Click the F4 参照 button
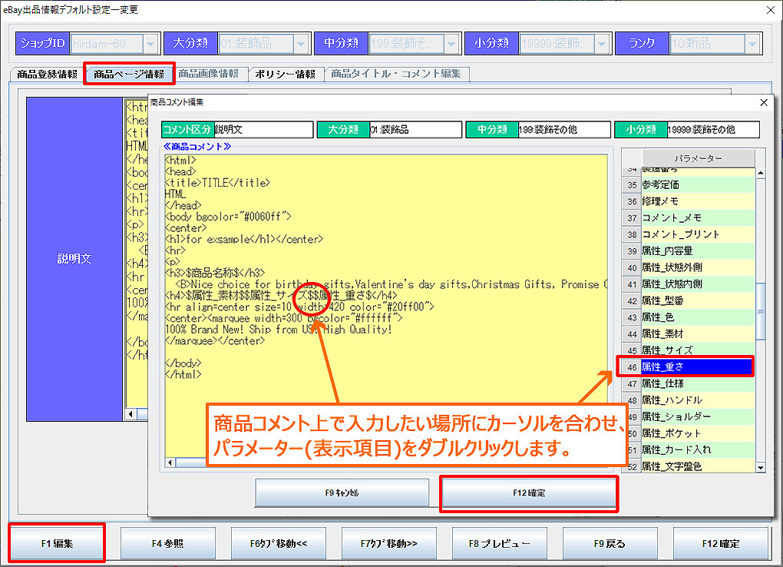Viewport: 783px width, 567px height. [168, 543]
